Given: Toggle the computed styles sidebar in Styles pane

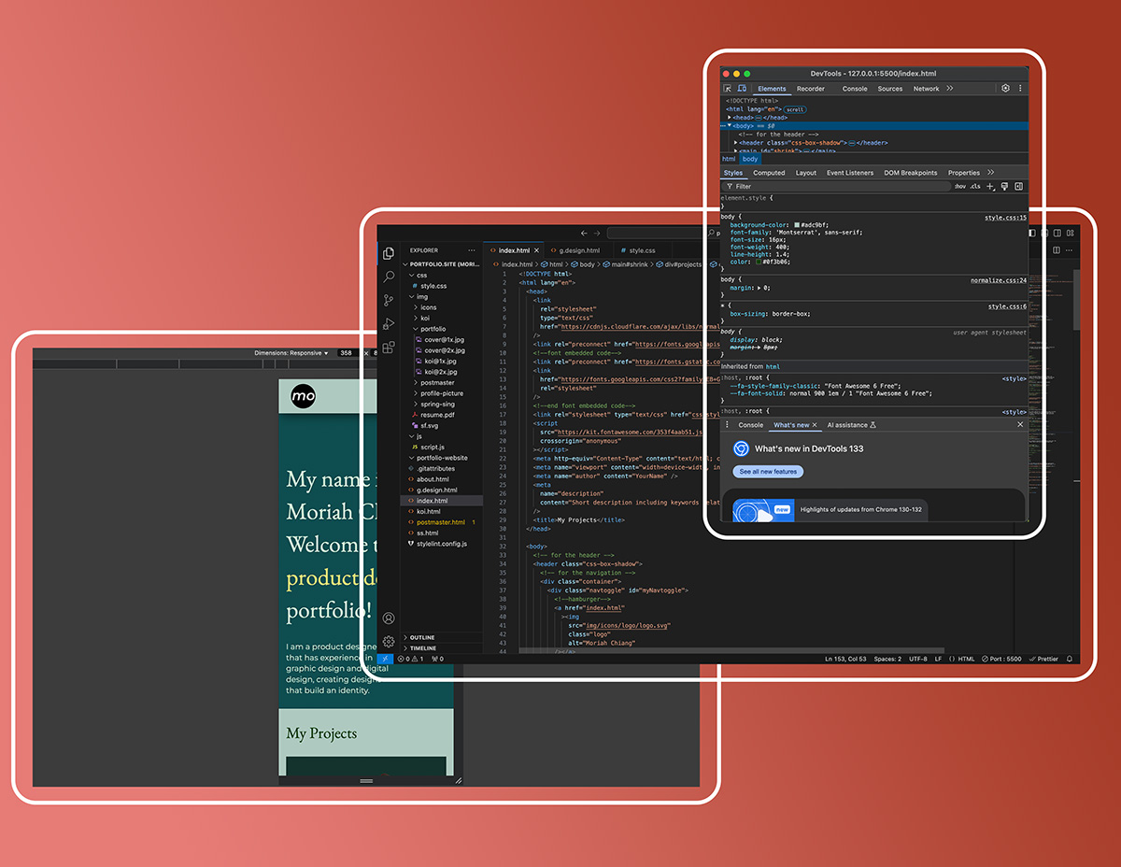Looking at the screenshot, I should [x=1018, y=186].
